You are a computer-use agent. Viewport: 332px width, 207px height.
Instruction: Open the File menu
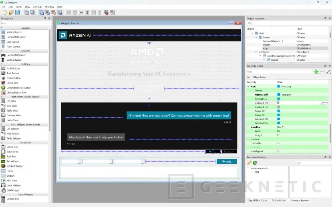pos(3,7)
